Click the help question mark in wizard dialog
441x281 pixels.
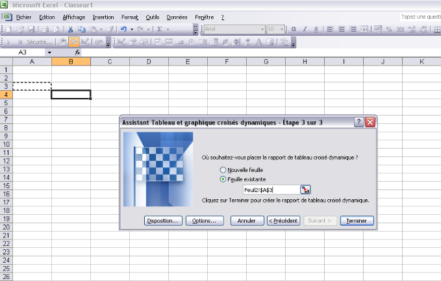coord(359,122)
